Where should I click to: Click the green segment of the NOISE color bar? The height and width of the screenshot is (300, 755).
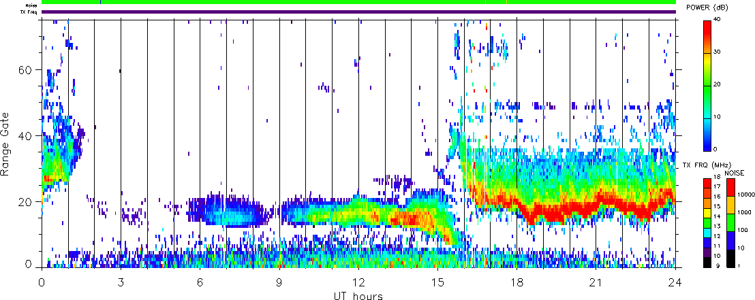coord(730,223)
